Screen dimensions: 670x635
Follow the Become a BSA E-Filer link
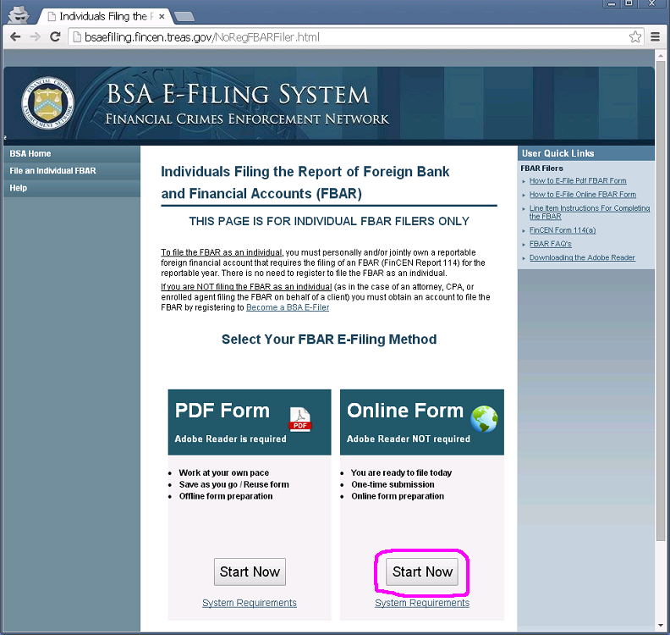288,307
